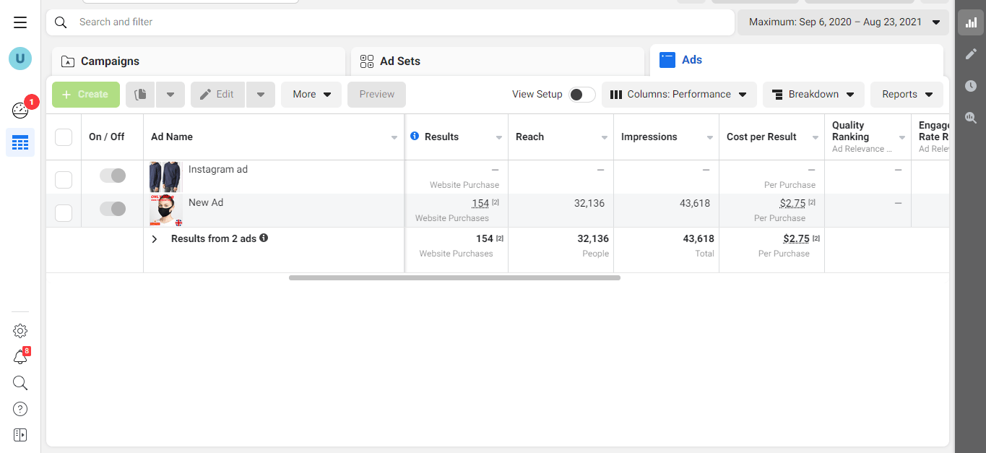Click the account overview gauge icon
The image size is (986, 453).
click(20, 111)
